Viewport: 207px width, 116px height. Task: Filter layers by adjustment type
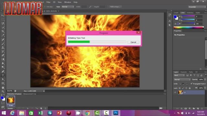click(191, 75)
